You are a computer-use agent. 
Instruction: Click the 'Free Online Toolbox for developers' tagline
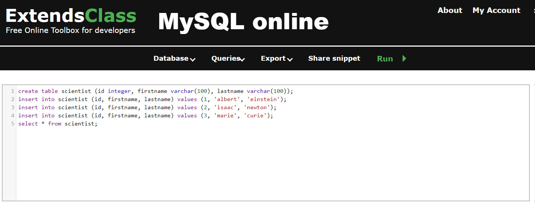click(x=70, y=30)
